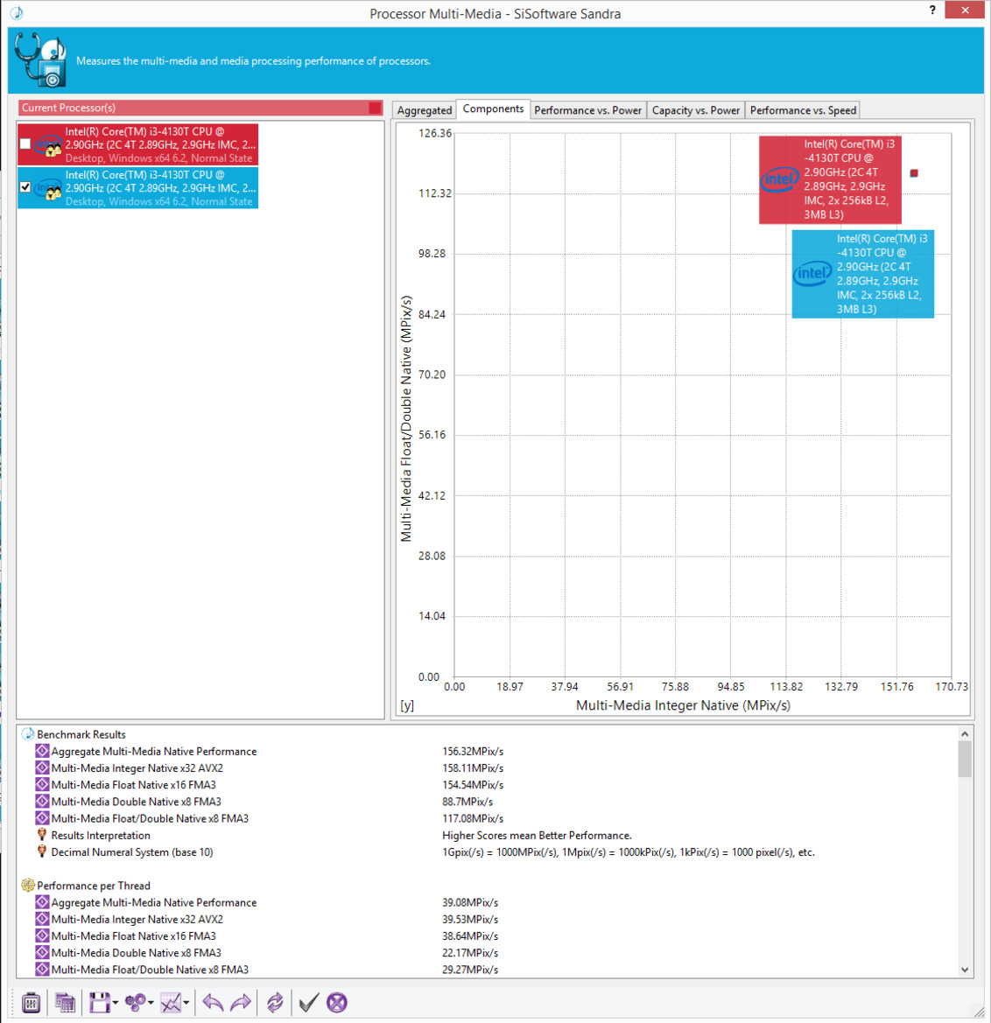The image size is (991, 1023).
Task: Click the stethoscope multi-media module icon
Action: (x=40, y=60)
